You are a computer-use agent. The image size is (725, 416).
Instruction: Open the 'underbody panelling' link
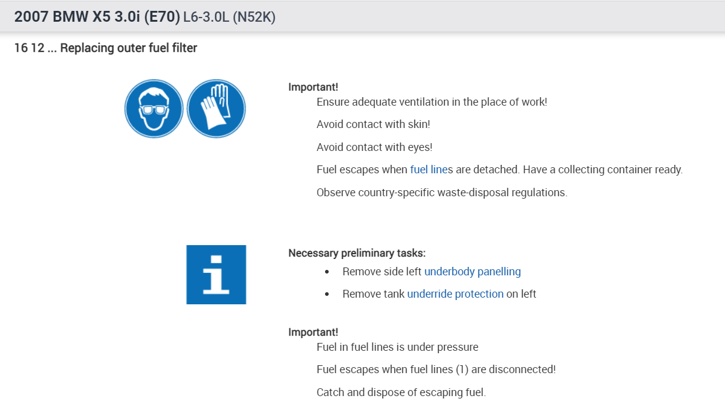pos(472,272)
